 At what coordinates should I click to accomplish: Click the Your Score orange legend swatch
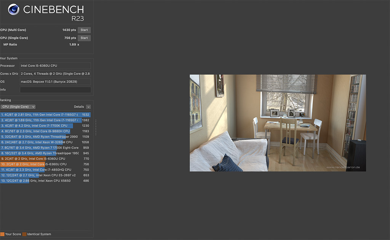2,234
